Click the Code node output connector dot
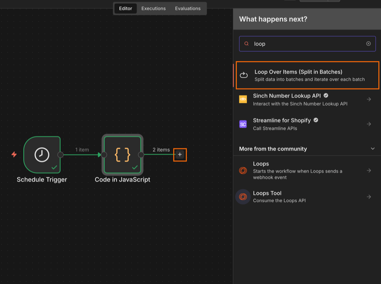 [x=141, y=155]
